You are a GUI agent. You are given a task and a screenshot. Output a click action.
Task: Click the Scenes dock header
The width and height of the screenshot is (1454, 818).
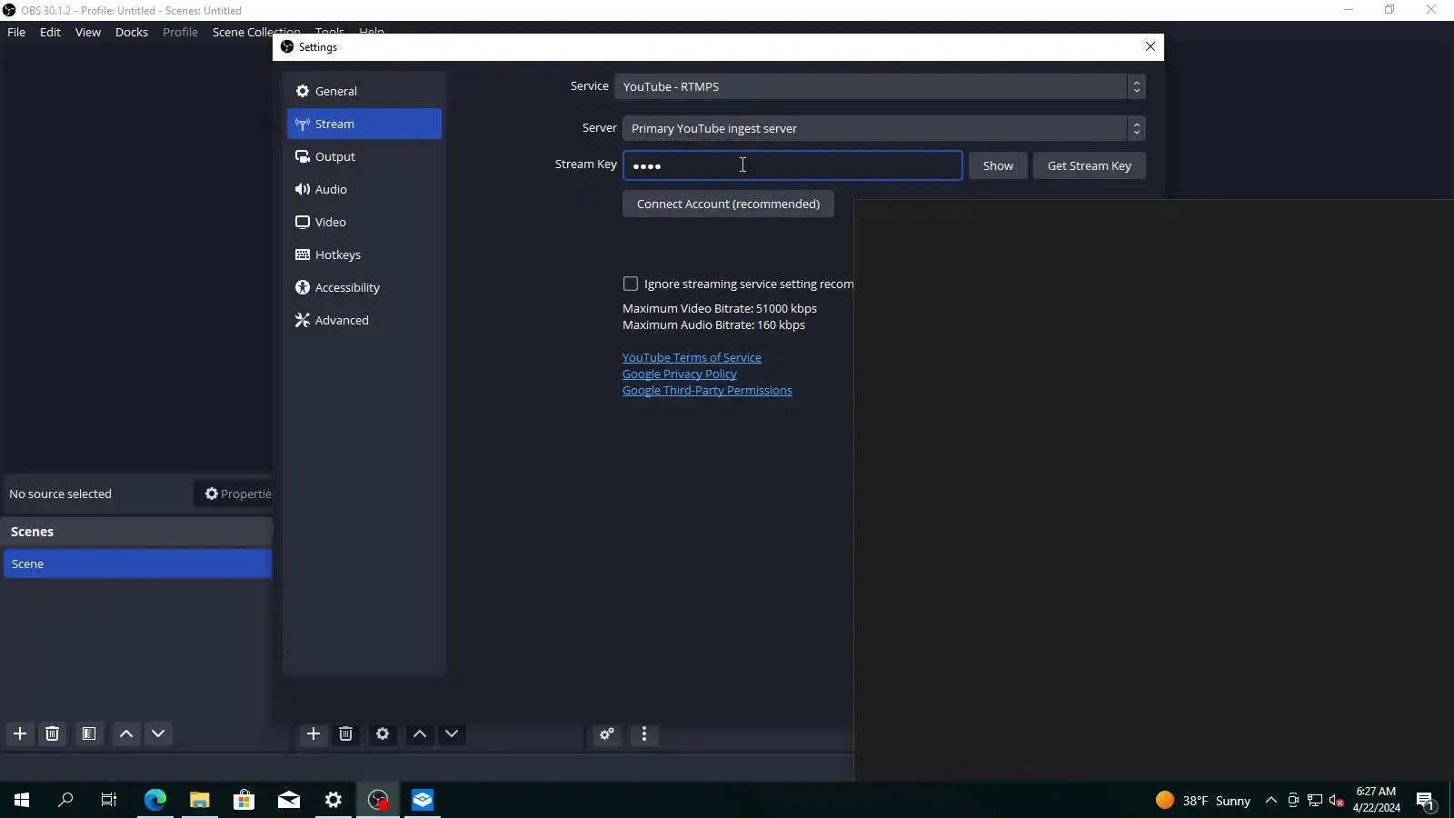pos(137,532)
